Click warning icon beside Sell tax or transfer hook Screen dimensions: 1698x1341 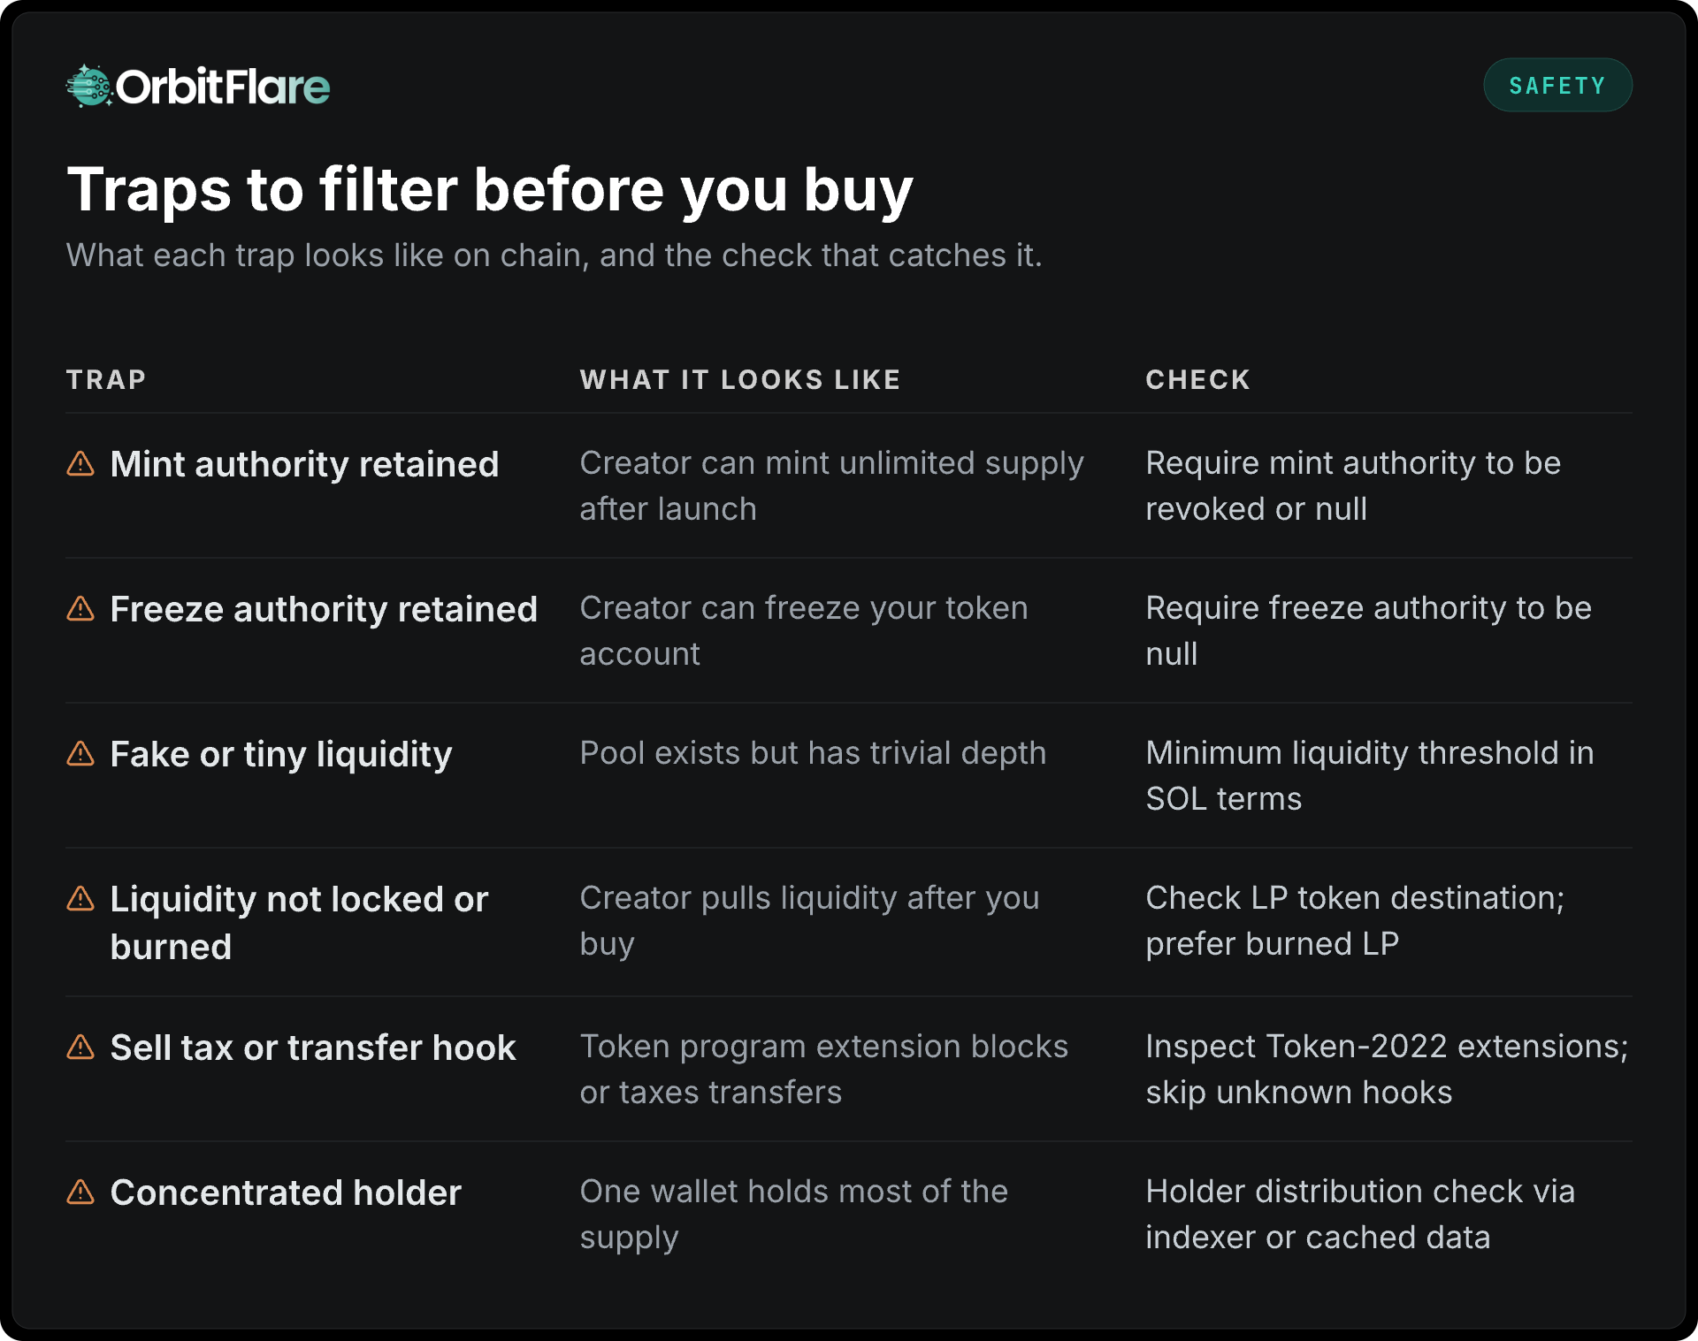[x=80, y=1047]
